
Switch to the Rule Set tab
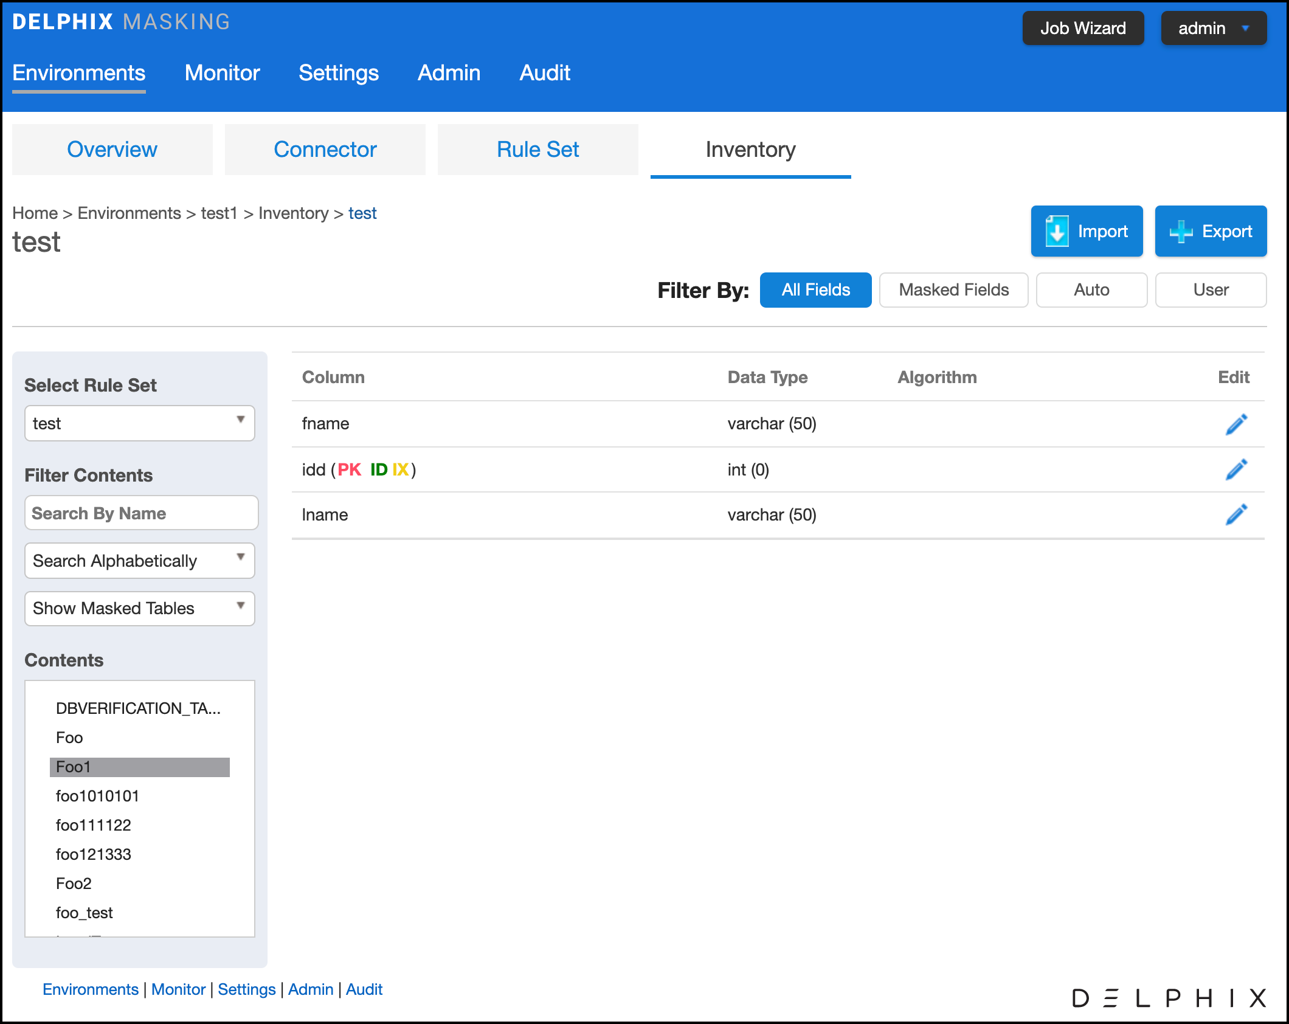(537, 150)
